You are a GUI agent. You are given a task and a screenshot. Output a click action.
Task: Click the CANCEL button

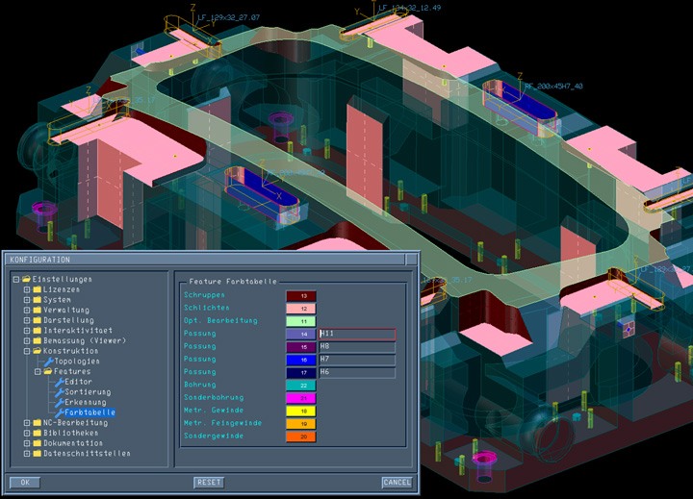pyautogui.click(x=397, y=482)
